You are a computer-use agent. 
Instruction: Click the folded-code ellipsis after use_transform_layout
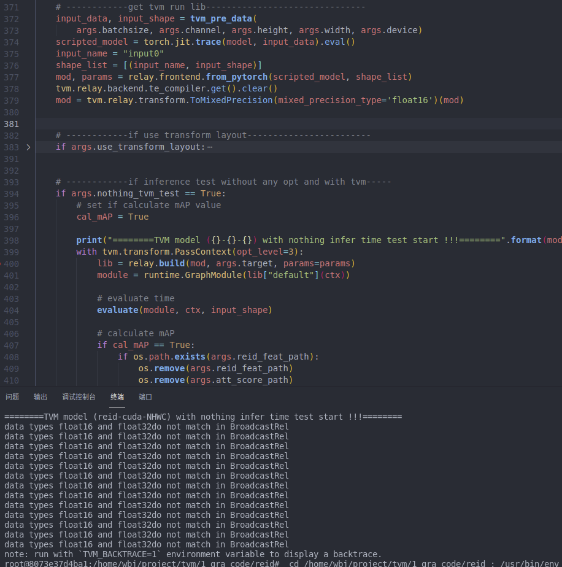click(x=210, y=147)
